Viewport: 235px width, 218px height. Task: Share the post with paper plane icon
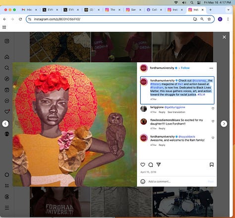tap(159, 165)
